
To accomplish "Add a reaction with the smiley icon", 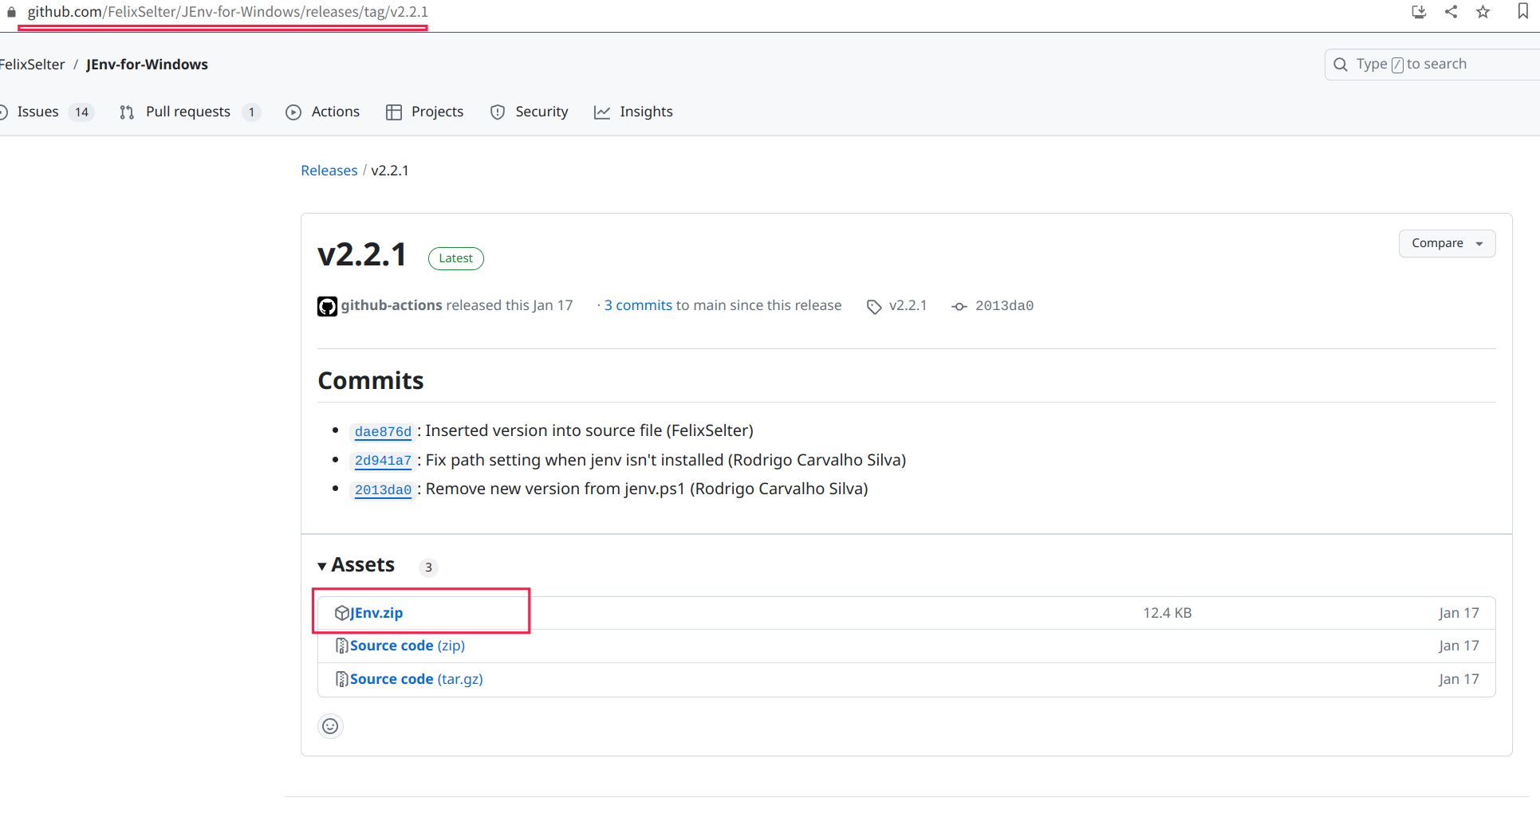I will (330, 726).
